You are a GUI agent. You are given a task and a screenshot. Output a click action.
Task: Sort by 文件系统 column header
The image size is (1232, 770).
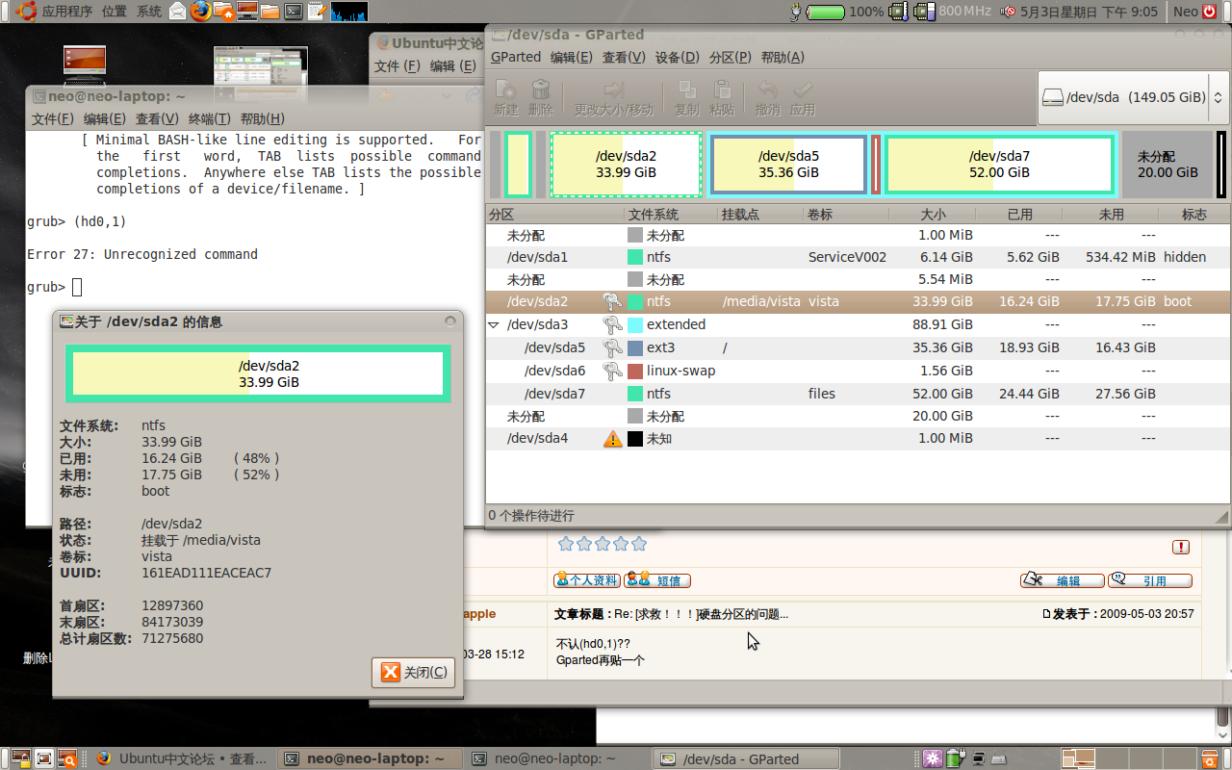tap(671, 215)
